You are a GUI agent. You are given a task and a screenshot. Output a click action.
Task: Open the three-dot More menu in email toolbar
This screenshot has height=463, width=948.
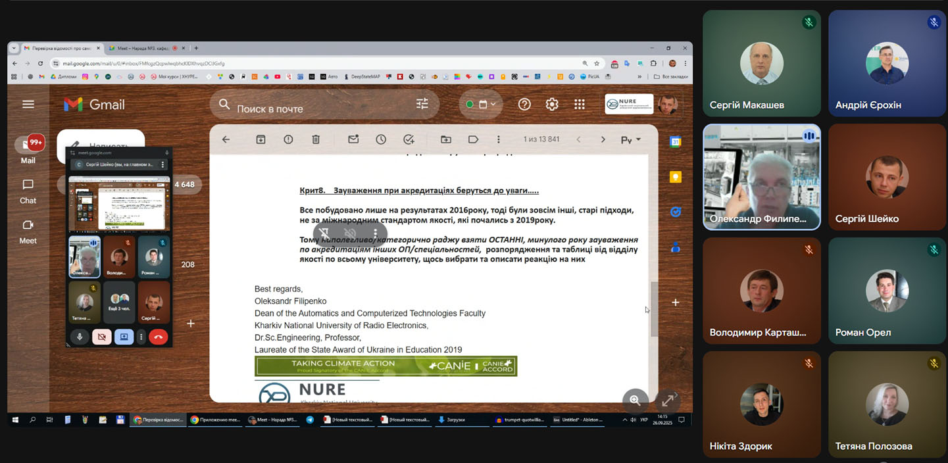click(499, 139)
